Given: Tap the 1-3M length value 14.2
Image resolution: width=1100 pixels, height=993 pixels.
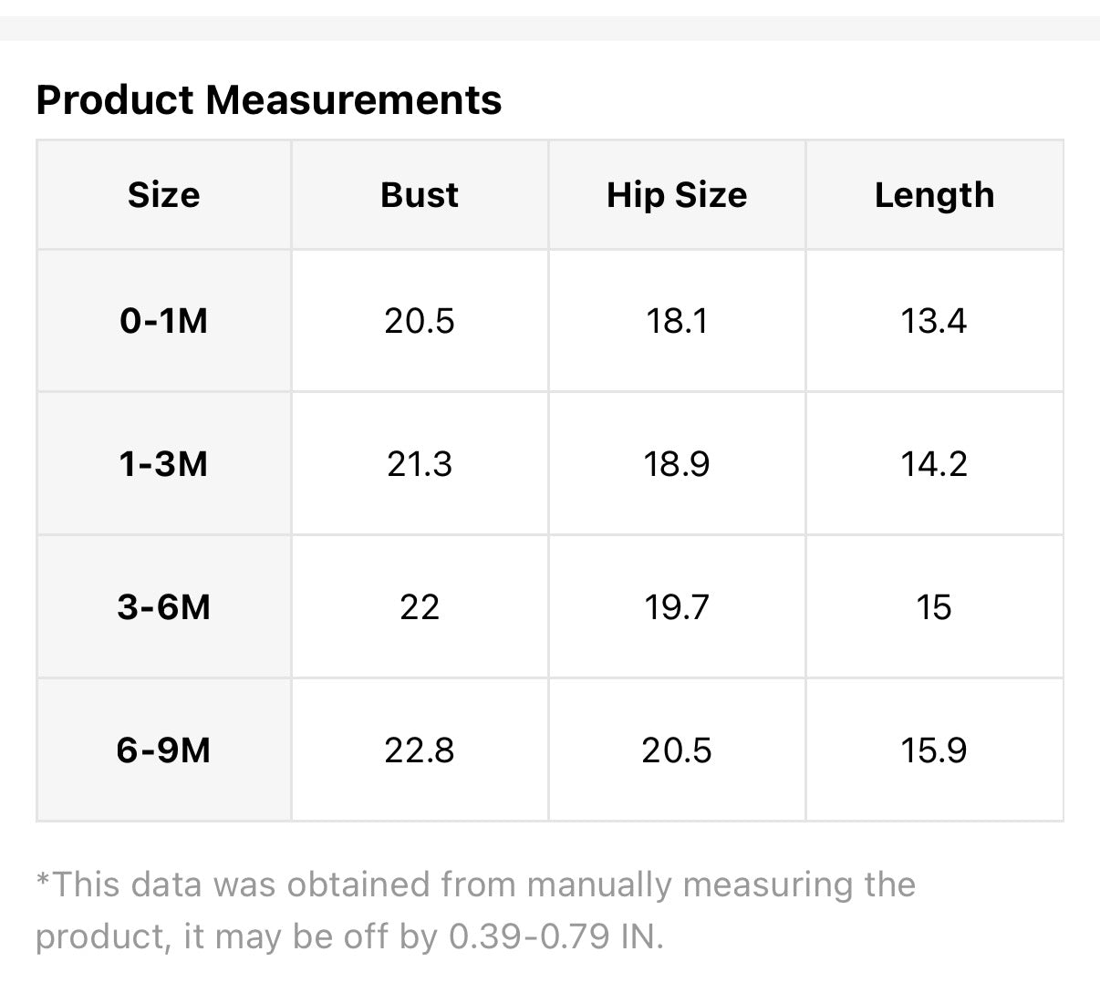Looking at the screenshot, I should pyautogui.click(x=934, y=464).
